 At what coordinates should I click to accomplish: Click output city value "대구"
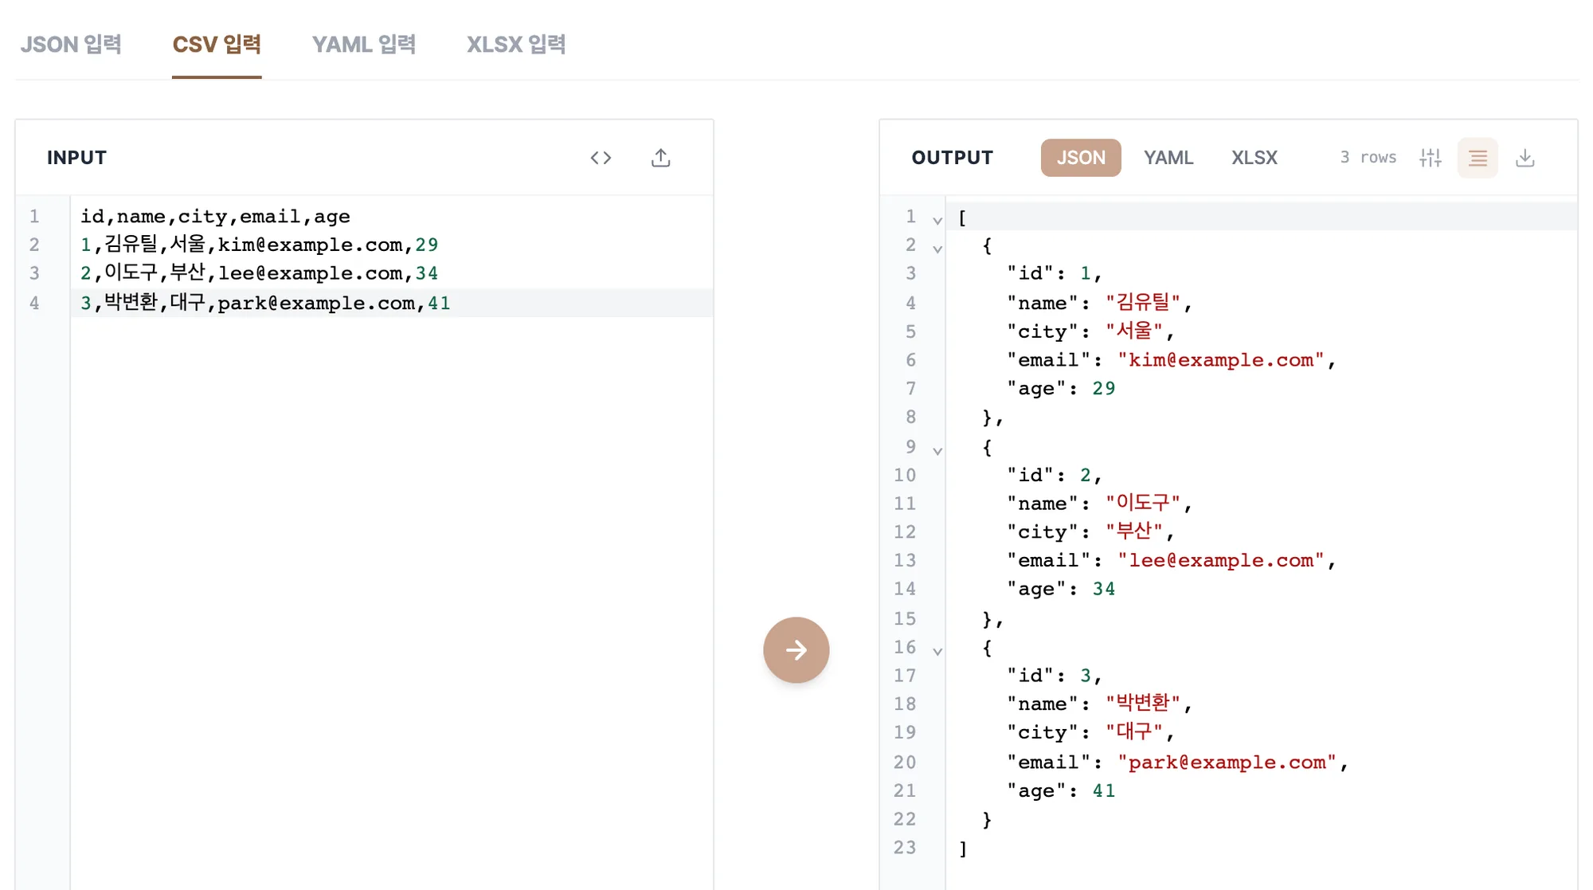coord(1134,732)
